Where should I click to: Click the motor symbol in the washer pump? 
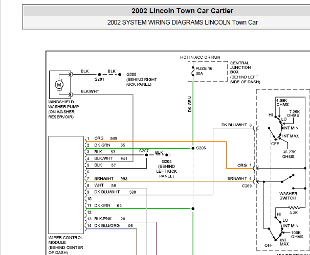[59, 85]
